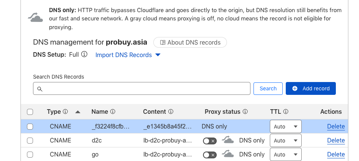Click the Proxy status info icon

[245, 112]
